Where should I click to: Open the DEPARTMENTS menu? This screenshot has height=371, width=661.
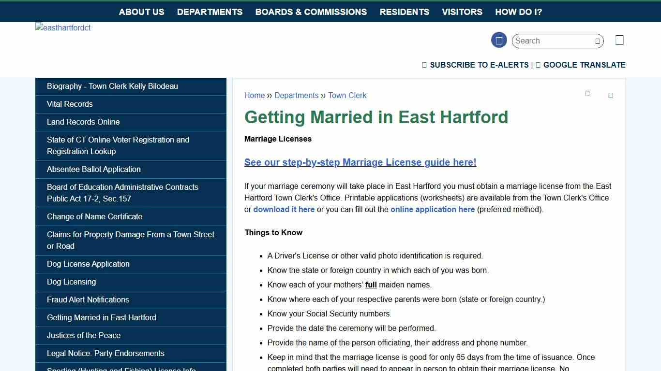(x=210, y=12)
